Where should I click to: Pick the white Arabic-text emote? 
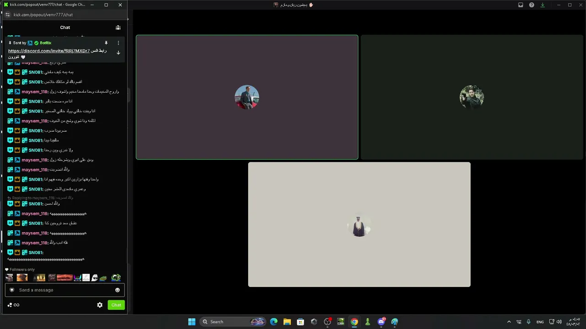pyautogui.click(x=86, y=277)
